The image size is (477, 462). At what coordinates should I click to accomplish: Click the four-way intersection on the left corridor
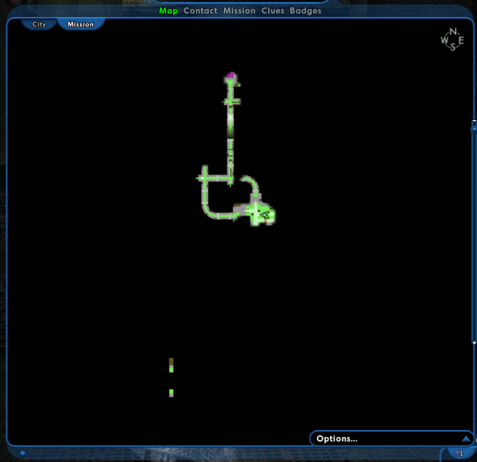pyautogui.click(x=204, y=178)
